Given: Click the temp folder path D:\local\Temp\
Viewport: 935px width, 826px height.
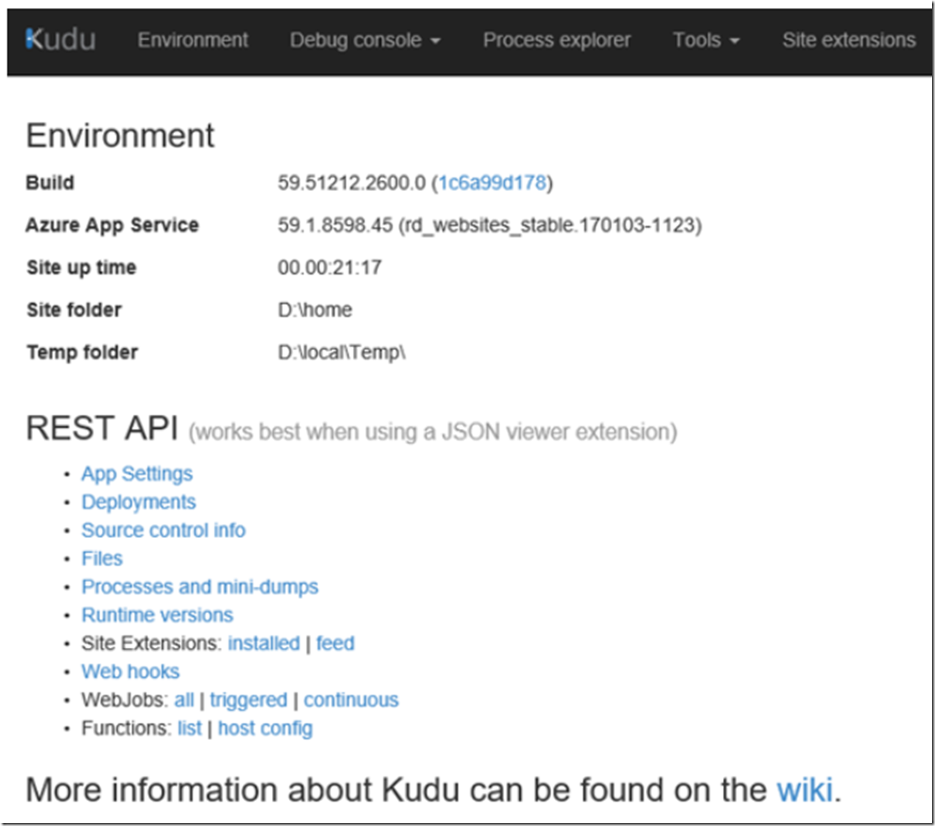Looking at the screenshot, I should [342, 352].
